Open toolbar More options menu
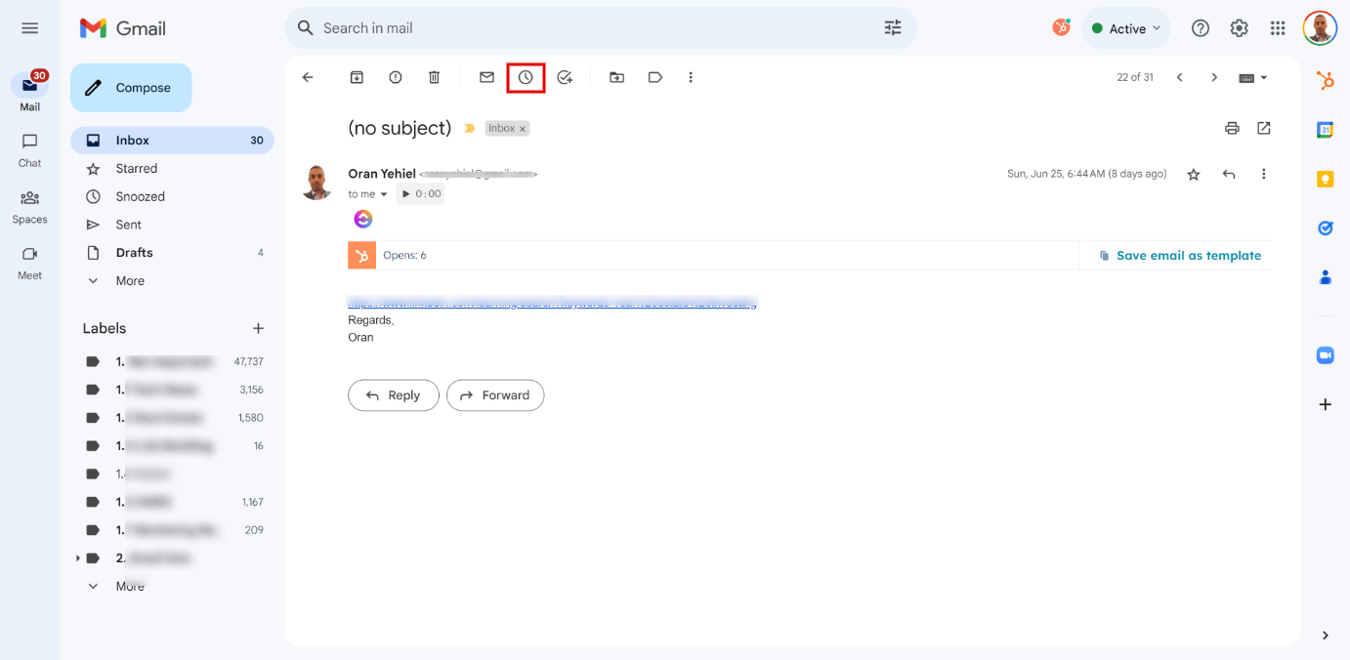This screenshot has width=1350, height=660. [x=691, y=77]
